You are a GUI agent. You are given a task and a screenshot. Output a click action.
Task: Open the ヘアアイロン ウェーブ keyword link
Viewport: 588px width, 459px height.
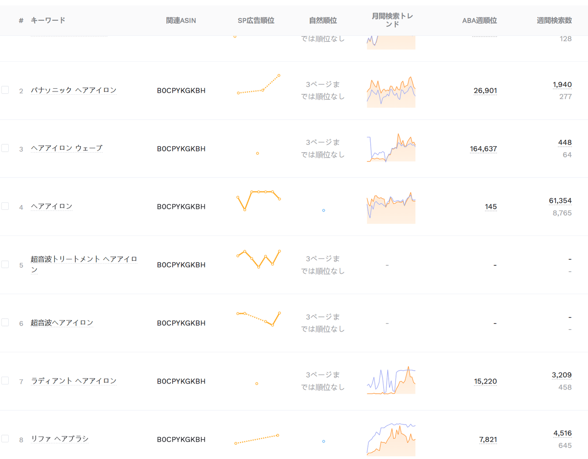(67, 148)
